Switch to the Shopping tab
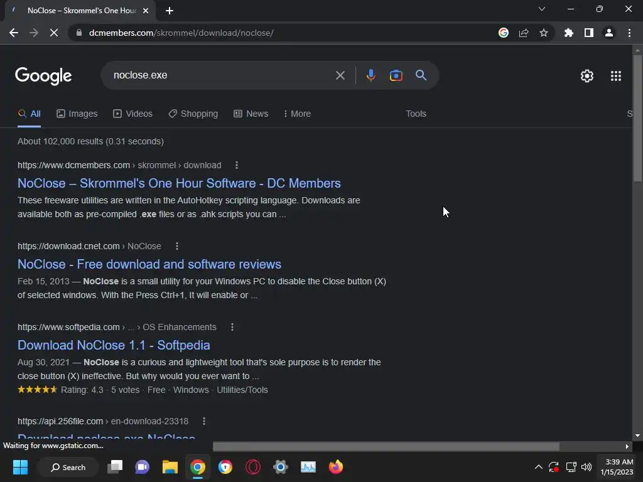 193,114
